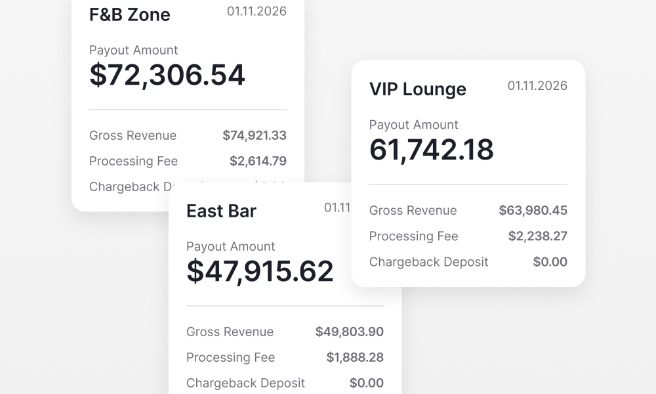Click the F&B Zone payout amount $72,306.54
This screenshot has height=394, width=656.
coord(167,74)
